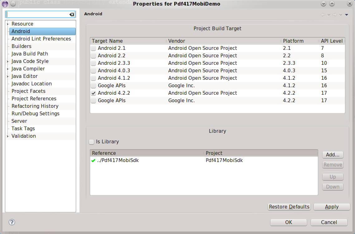Click the Pdf417MobiSdk project cell
Viewport: 355px width, 234px height.
click(x=224, y=160)
